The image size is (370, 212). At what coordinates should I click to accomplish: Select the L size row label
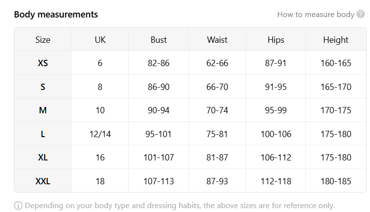(43, 134)
